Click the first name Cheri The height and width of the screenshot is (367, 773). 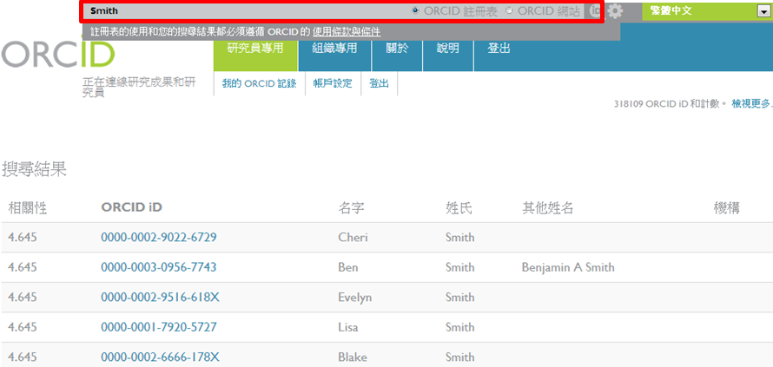(x=353, y=238)
